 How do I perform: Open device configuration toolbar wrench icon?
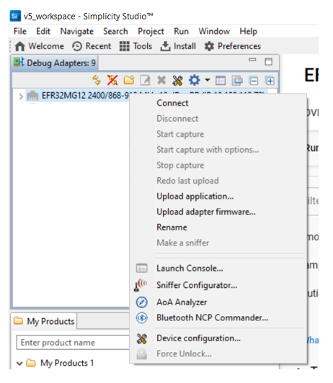(x=178, y=80)
